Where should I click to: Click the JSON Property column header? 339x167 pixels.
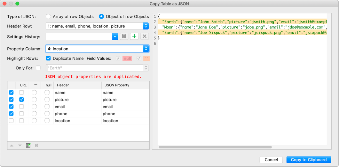(x=116, y=85)
